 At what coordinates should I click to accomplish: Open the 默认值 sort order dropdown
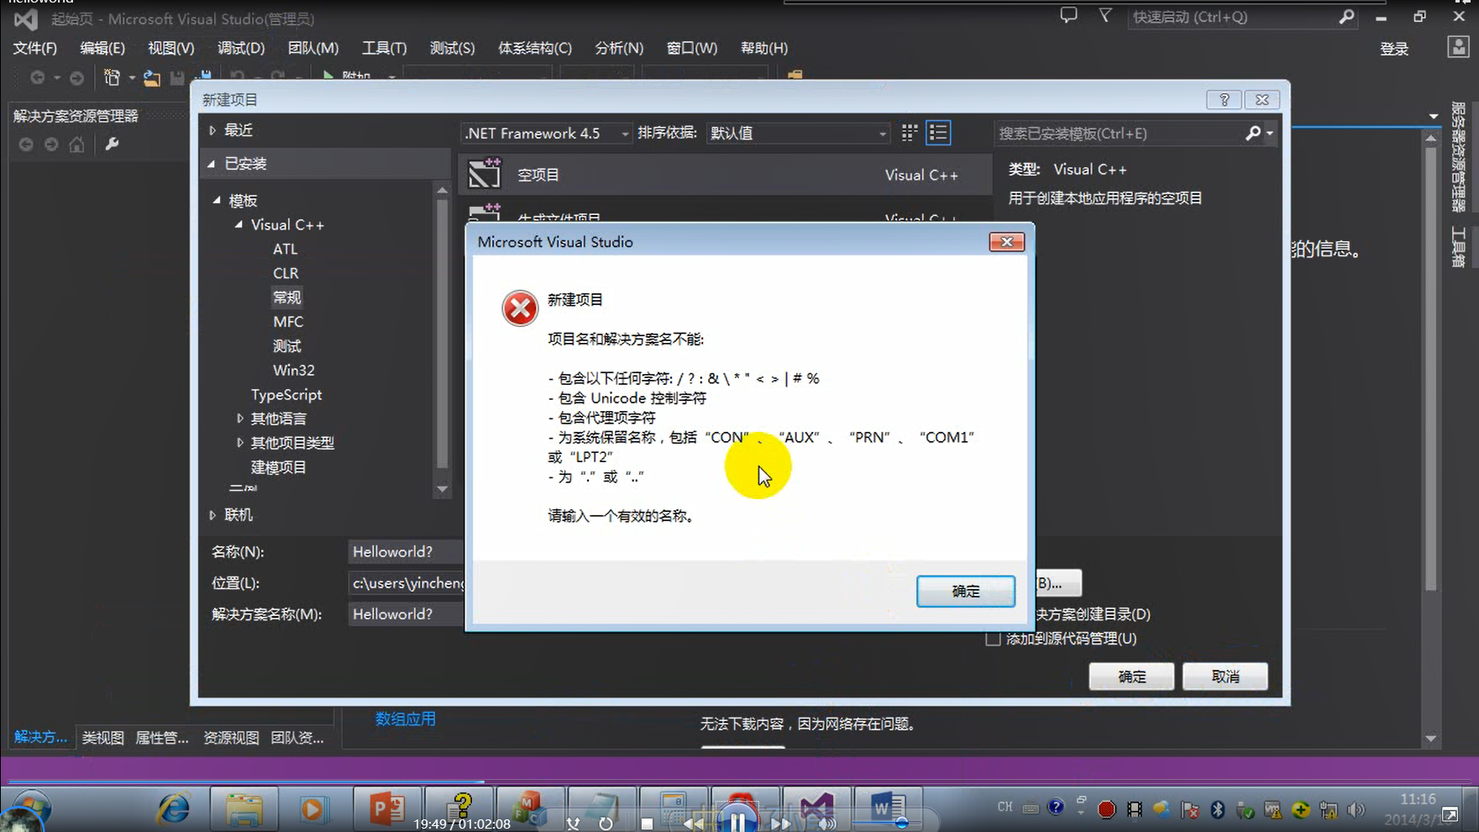(880, 133)
